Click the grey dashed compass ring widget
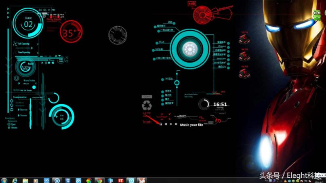326x183 pixels. [118, 35]
